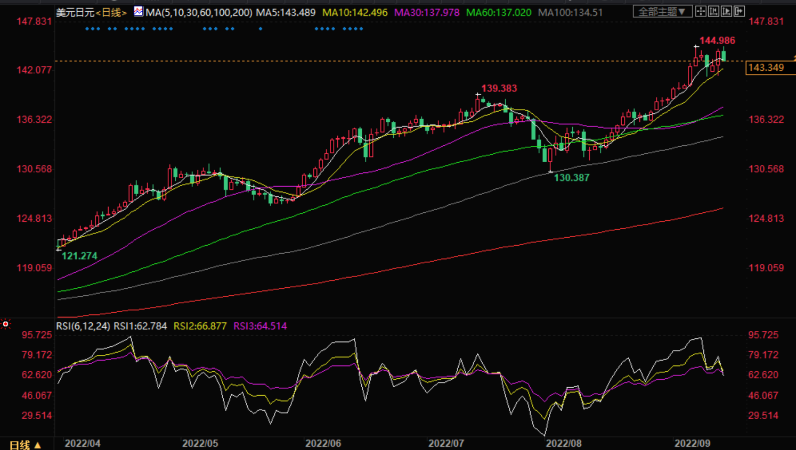Select the MA5:143.489 legend value
The height and width of the screenshot is (450, 796).
286,12
